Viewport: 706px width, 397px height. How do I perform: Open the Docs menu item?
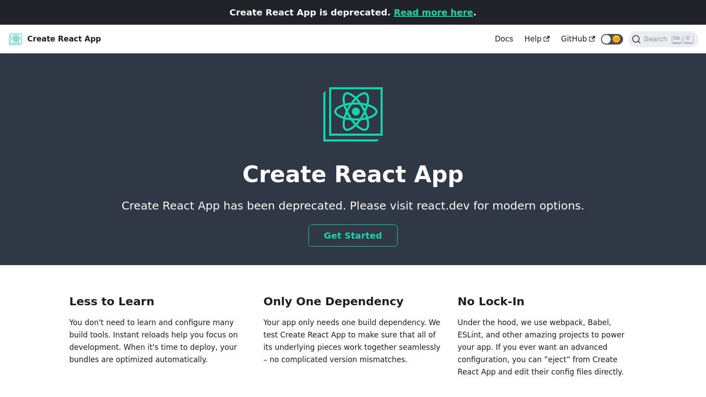pyautogui.click(x=504, y=39)
